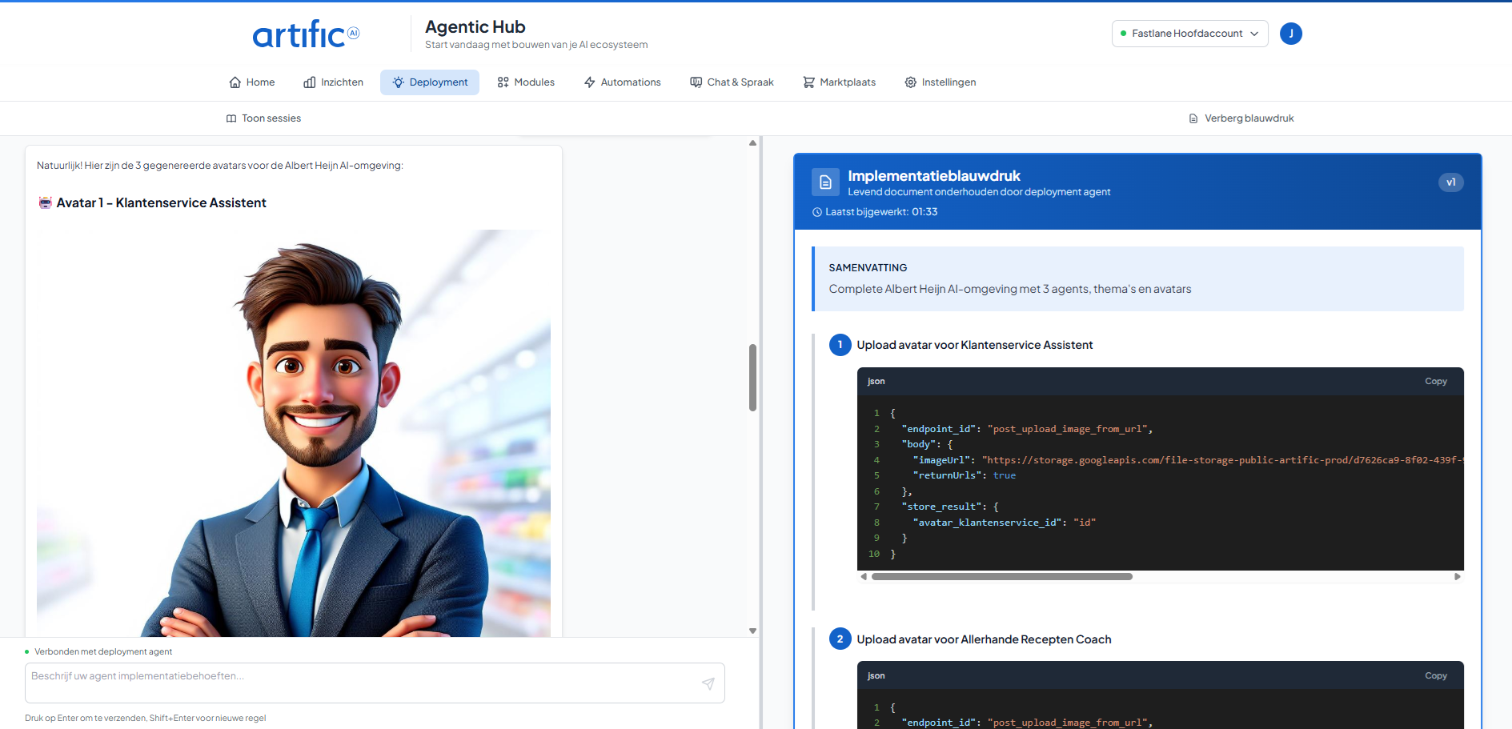
Task: Click the user avatar J icon
Action: click(1290, 34)
